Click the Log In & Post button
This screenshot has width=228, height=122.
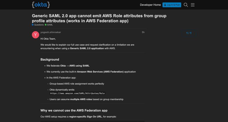tap(172, 5)
